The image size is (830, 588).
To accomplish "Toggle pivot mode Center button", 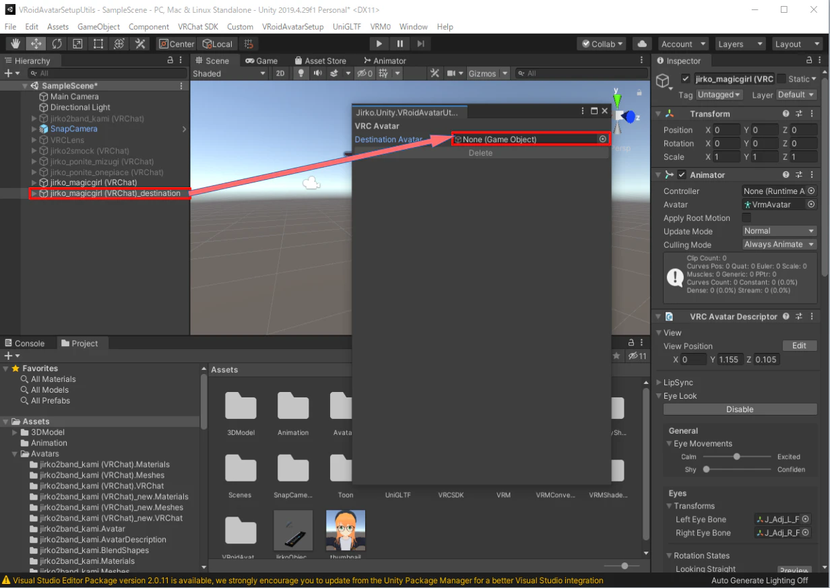I will [177, 44].
